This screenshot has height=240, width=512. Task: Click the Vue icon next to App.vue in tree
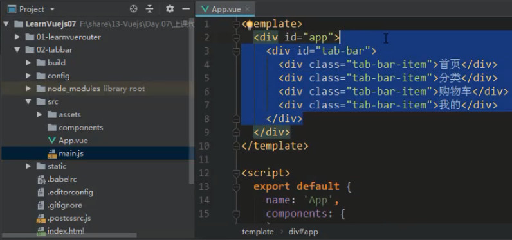pyautogui.click(x=51, y=141)
